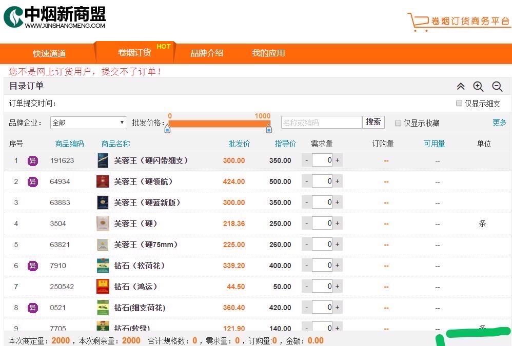Increase quantity for 芙蓉王（硬）
The height and width of the screenshot is (346, 512).
tap(337, 223)
